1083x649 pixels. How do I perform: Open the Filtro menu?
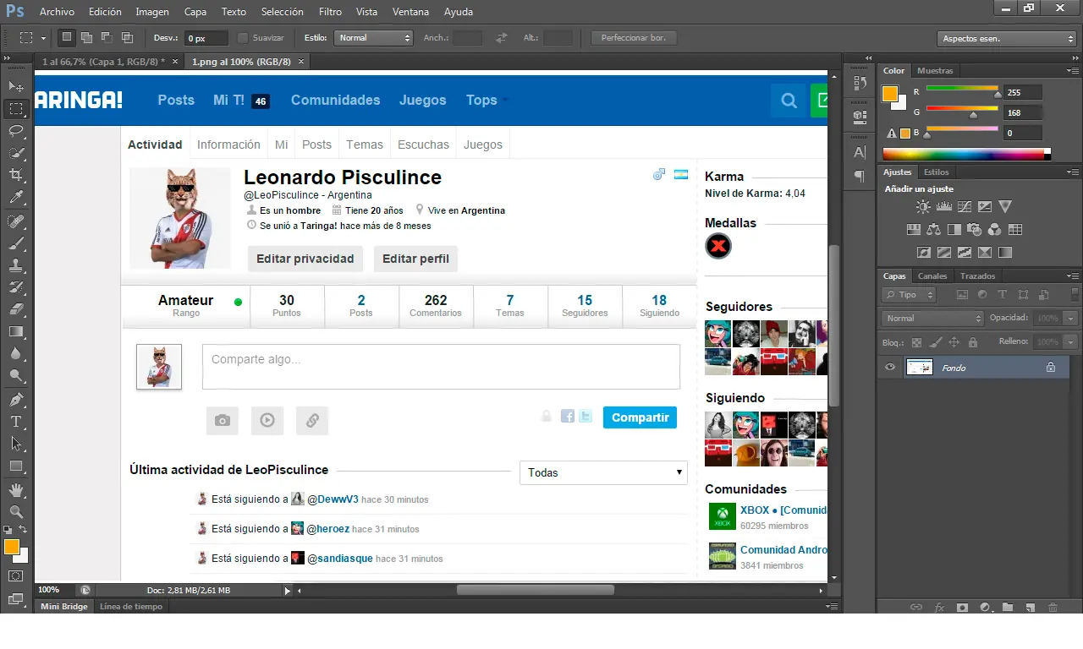pos(331,12)
